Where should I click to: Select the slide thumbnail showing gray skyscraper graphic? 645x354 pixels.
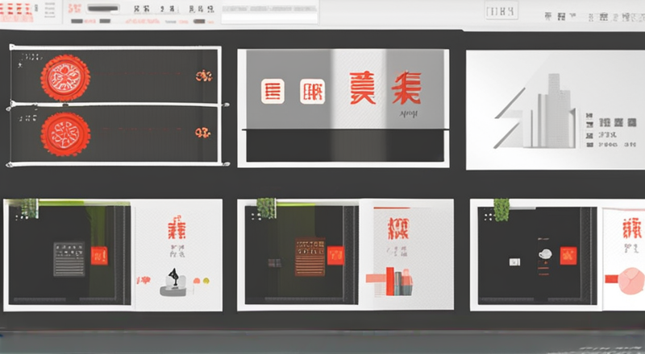click(556, 109)
